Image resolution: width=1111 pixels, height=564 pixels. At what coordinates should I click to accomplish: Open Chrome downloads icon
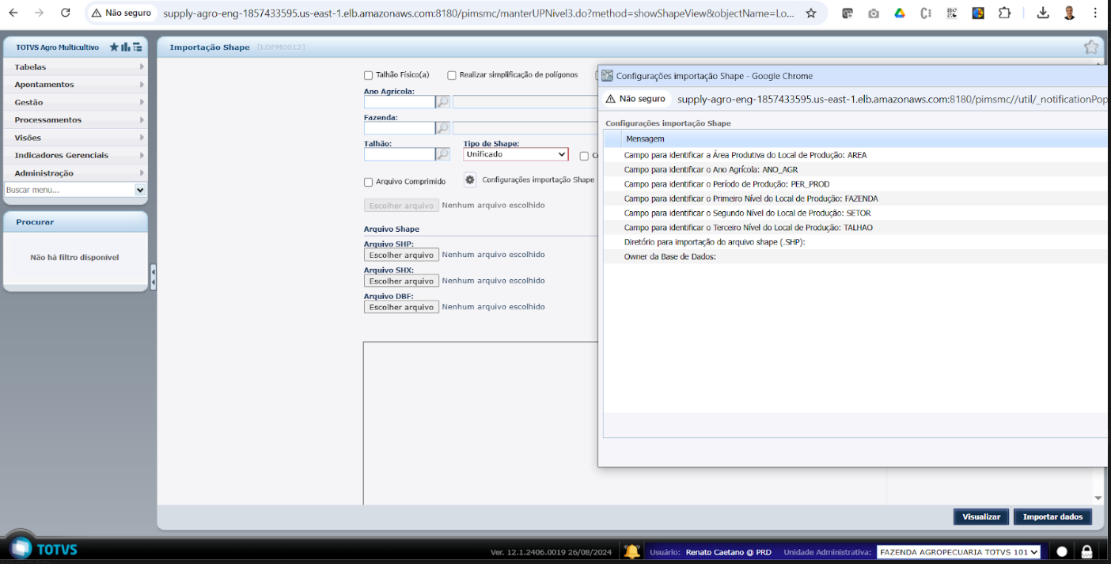(1043, 13)
